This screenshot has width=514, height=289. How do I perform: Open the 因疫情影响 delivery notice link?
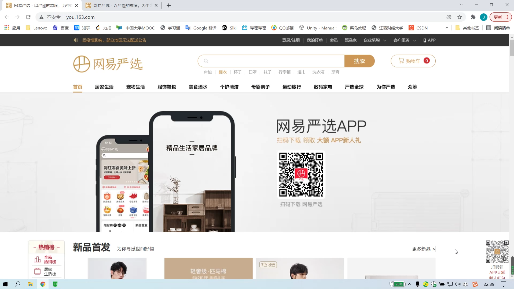click(x=114, y=40)
